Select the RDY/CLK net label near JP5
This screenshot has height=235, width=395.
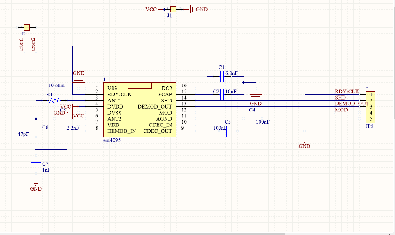coord(346,91)
